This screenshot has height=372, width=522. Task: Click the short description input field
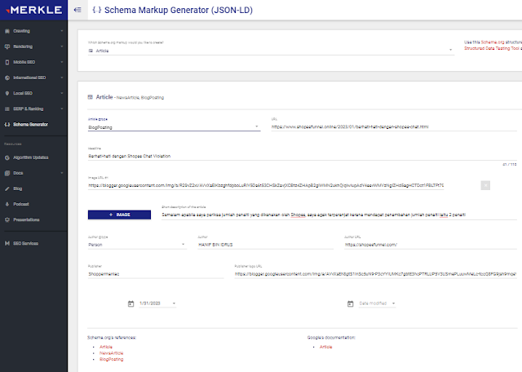click(339, 215)
